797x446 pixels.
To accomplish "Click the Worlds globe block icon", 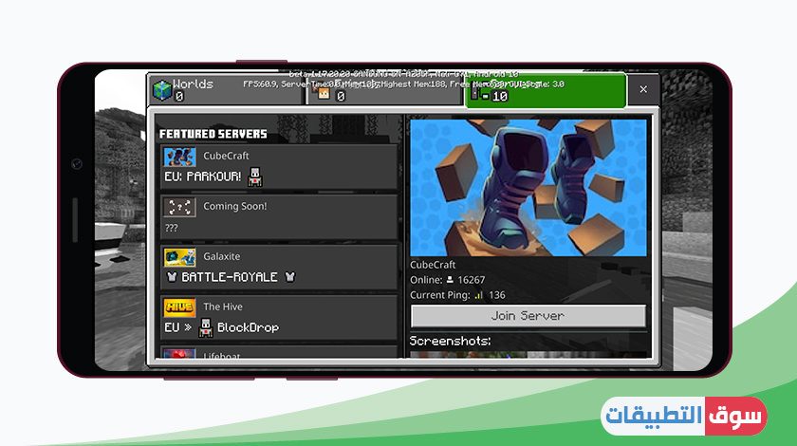I will (x=162, y=90).
